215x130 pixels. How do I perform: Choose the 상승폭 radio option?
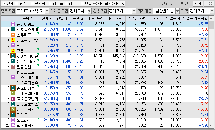[66, 4]
